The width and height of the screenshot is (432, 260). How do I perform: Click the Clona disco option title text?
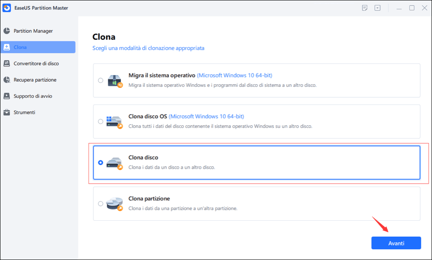143,158
